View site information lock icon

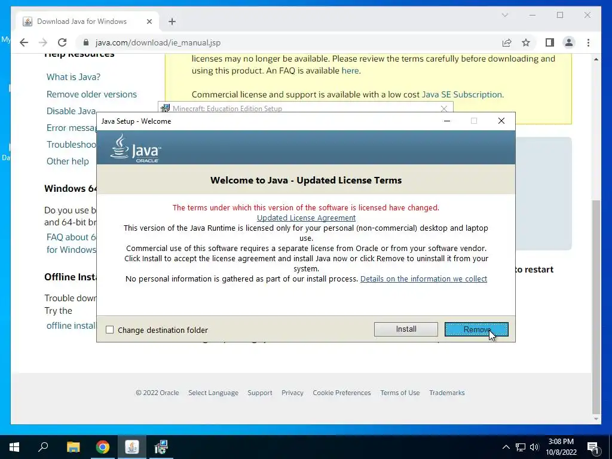pos(86,42)
